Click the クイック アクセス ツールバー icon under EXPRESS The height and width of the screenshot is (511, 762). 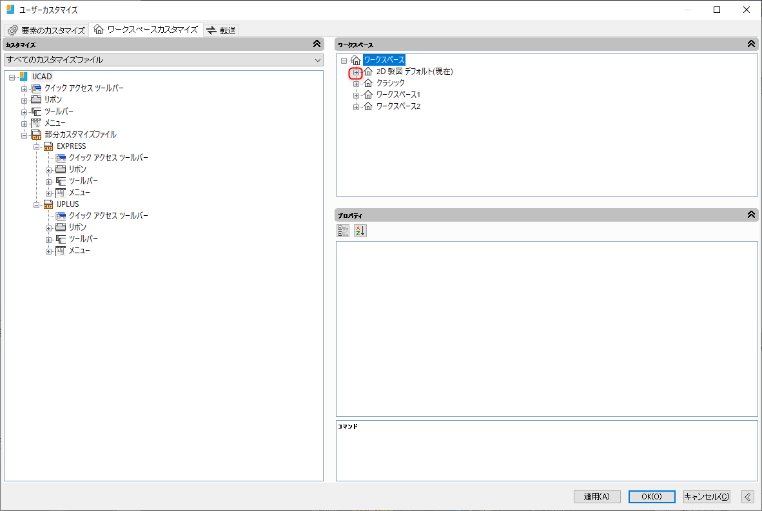(60, 158)
